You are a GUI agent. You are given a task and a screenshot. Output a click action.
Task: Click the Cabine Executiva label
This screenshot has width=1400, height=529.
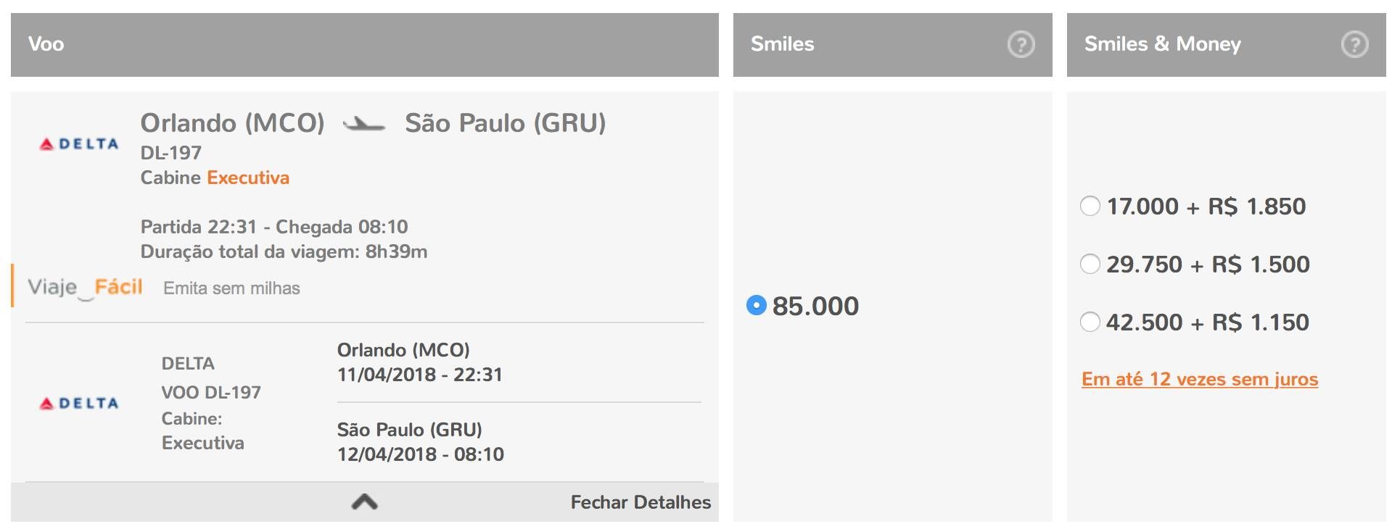pos(215,178)
